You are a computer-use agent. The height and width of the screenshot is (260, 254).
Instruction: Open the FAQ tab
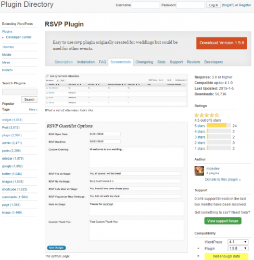[x=103, y=62]
